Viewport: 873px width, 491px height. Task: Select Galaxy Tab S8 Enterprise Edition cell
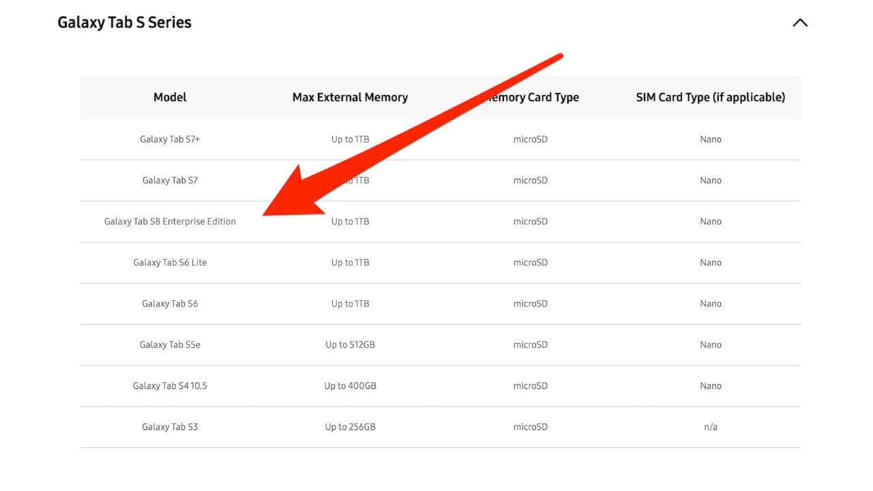170,222
